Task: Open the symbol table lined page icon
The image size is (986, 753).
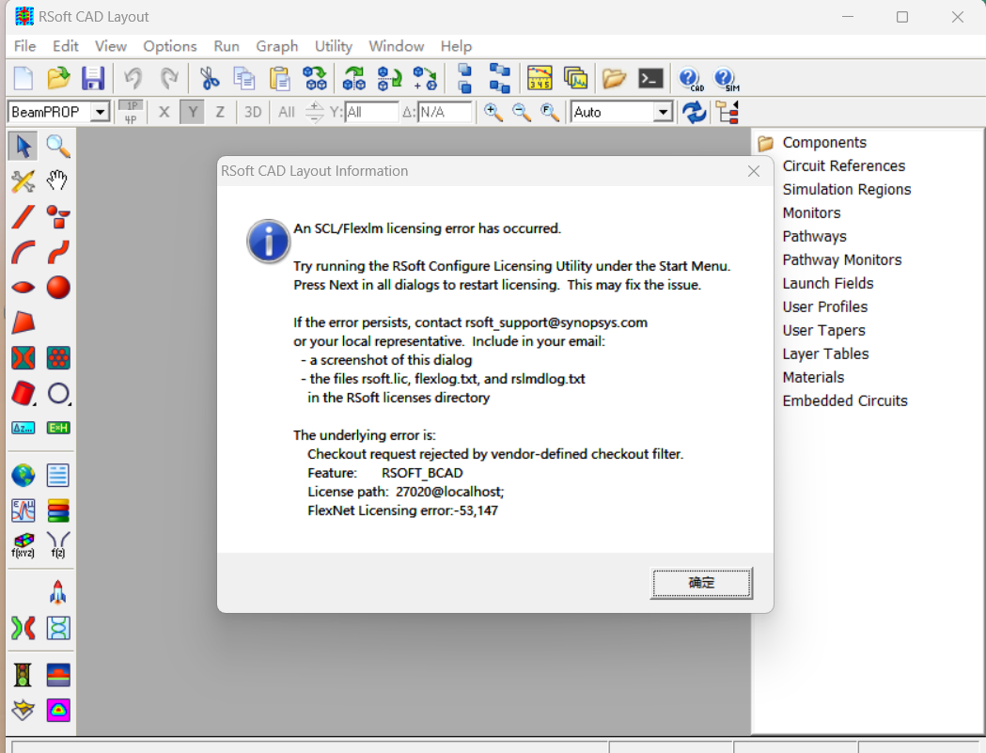Action: point(58,476)
